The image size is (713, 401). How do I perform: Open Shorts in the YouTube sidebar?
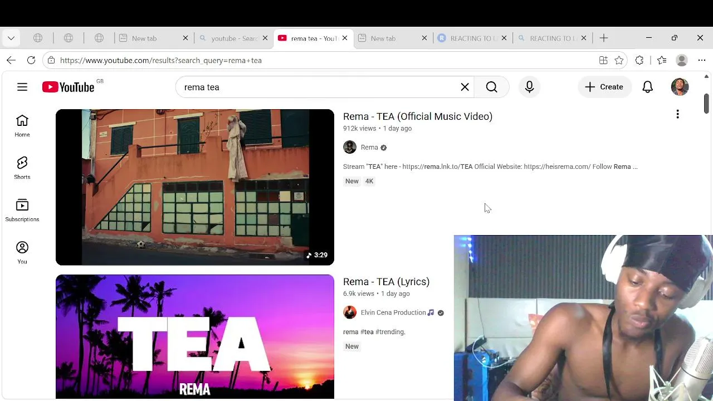[22, 168]
